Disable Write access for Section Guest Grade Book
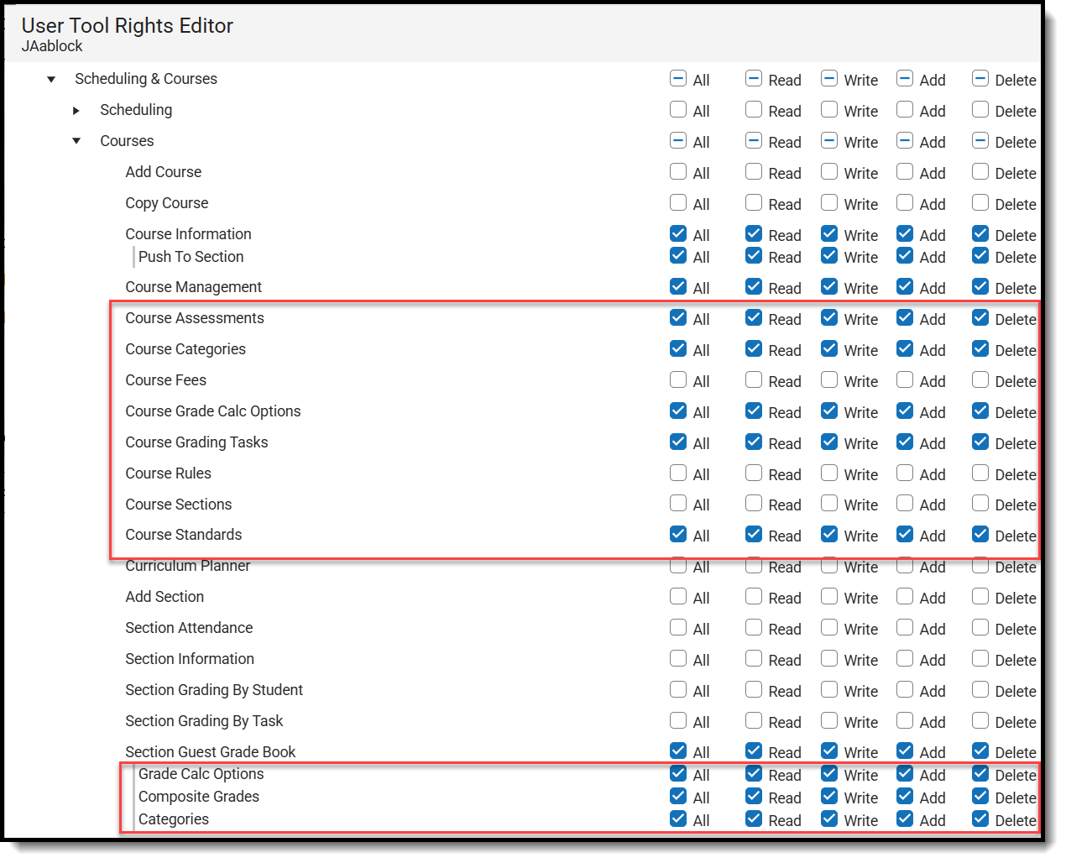Screen dimensions: 1066x863 (829, 751)
